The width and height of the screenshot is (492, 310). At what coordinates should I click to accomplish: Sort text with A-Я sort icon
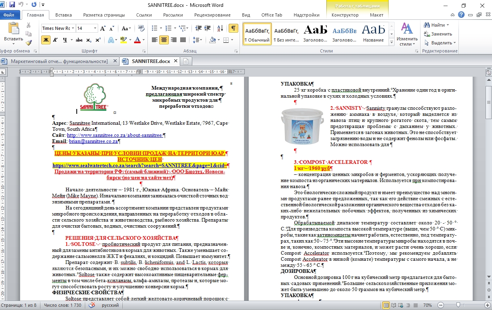(220, 28)
